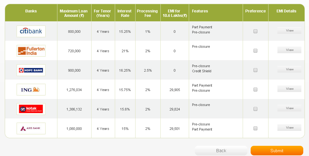
Task: Click the Interest Rate column header
Action: 125,13
